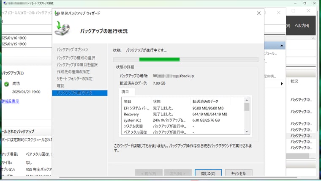The image size is (321, 181).
Task: Open the ヘルプ(H) menu
Action: coord(302,26)
